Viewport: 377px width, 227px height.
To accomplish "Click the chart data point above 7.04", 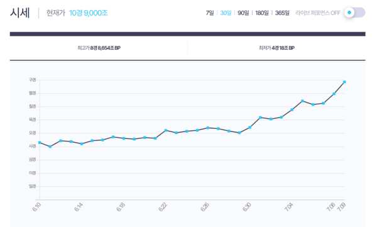I will click(x=292, y=110).
